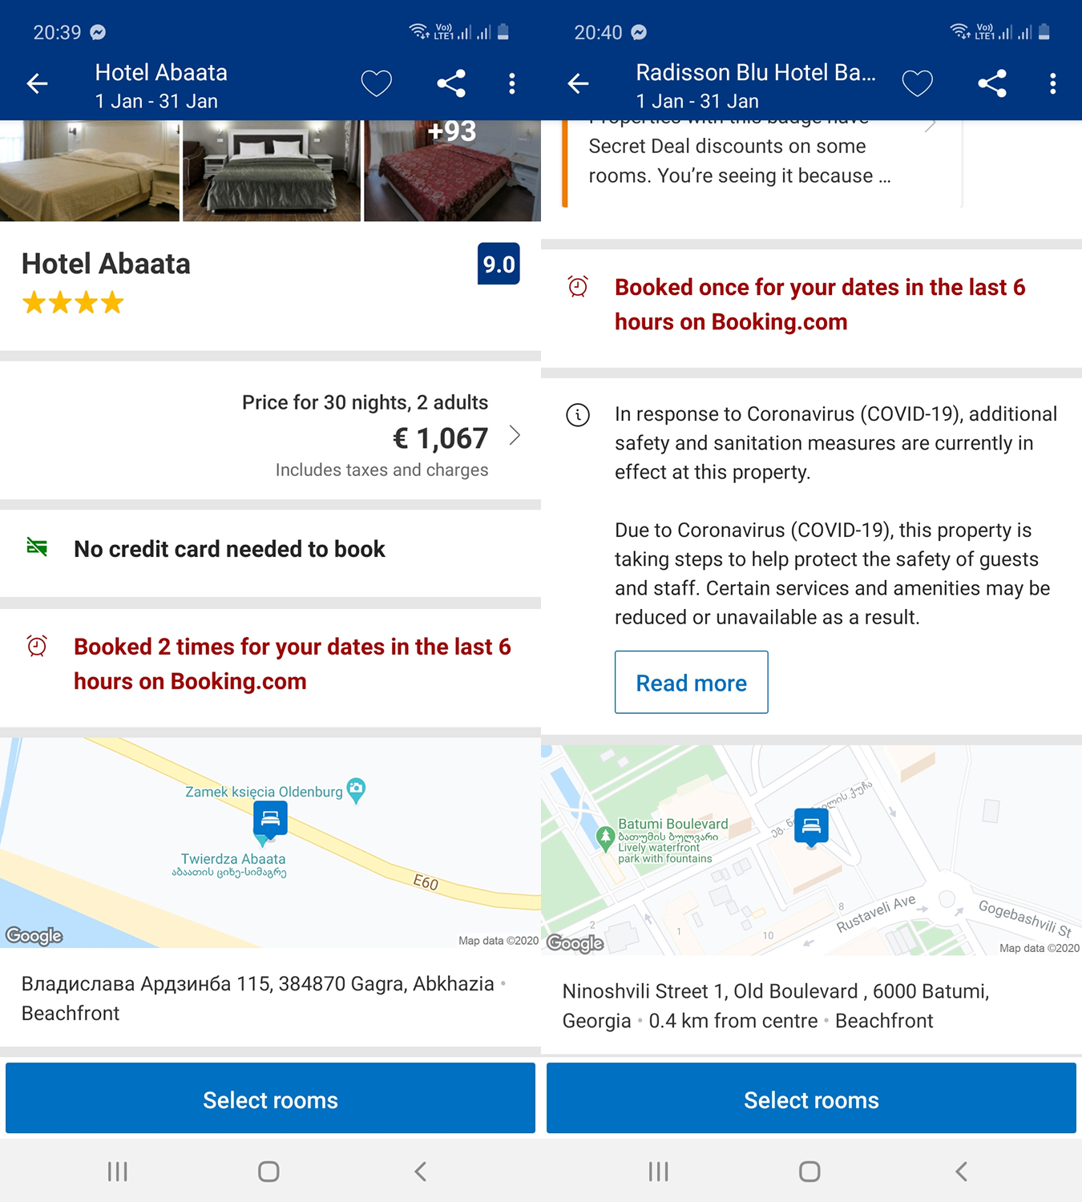Share the Radisson Blu Hotel listing
1082x1202 pixels.
(x=992, y=83)
